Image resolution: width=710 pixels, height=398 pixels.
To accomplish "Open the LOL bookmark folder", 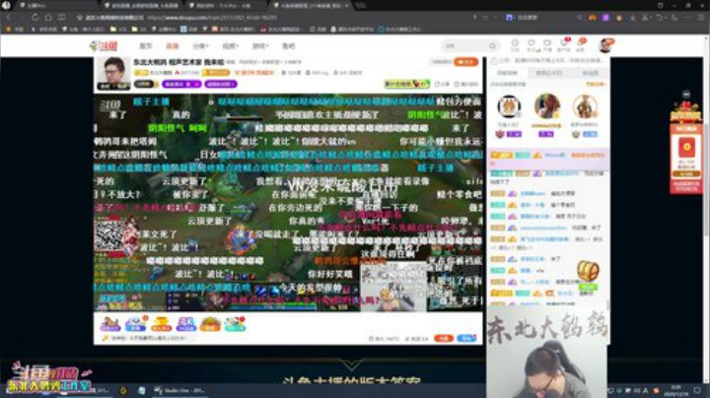I will click(119, 29).
